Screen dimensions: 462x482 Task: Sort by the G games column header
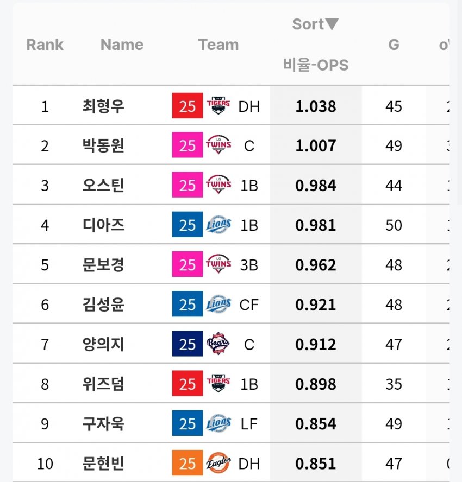point(394,45)
